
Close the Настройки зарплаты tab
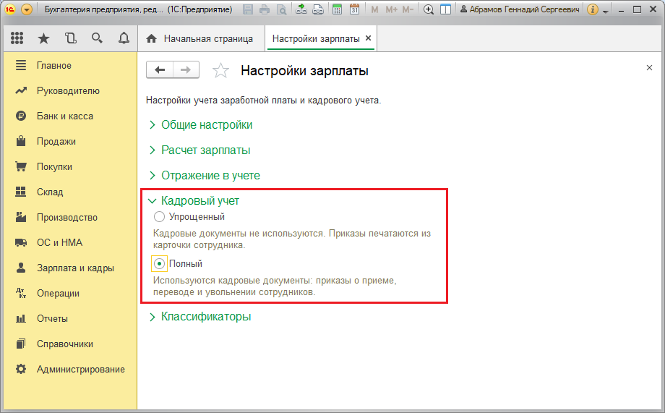click(x=368, y=38)
